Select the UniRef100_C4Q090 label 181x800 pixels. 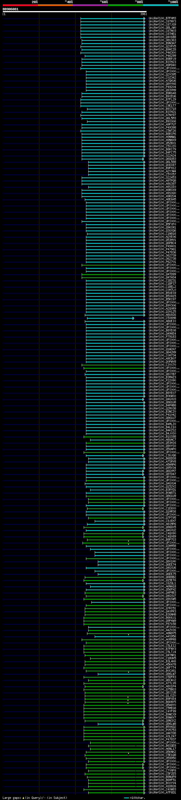click(x=162, y=533)
